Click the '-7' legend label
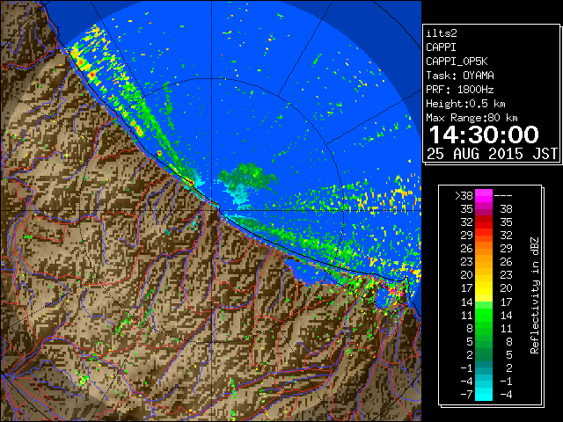 click(466, 394)
